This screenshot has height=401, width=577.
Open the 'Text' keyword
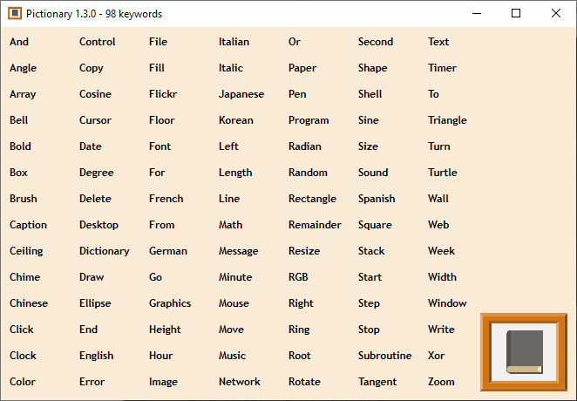pos(438,42)
